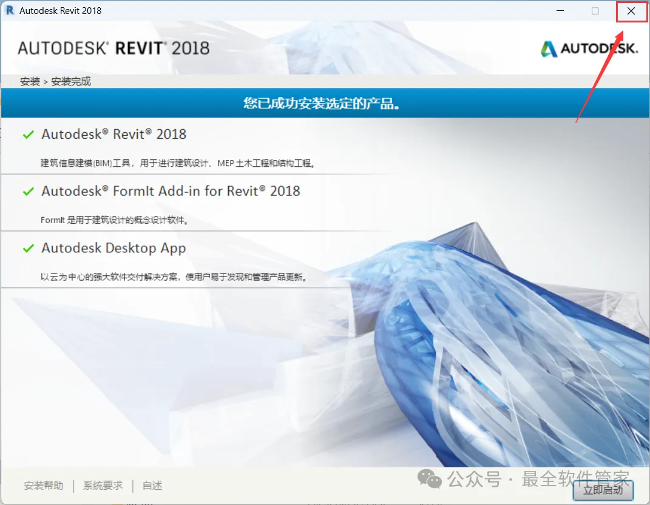Click the disabled maximize window button
This screenshot has width=650, height=505.
pyautogui.click(x=595, y=11)
